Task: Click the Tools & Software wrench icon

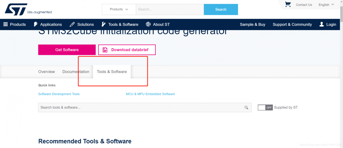Action: pos(103,24)
